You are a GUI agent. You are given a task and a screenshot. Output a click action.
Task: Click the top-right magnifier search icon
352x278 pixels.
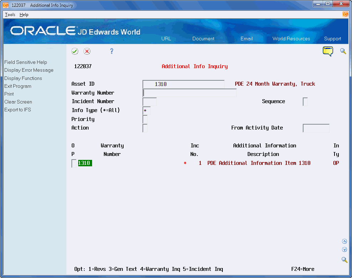(x=343, y=51)
